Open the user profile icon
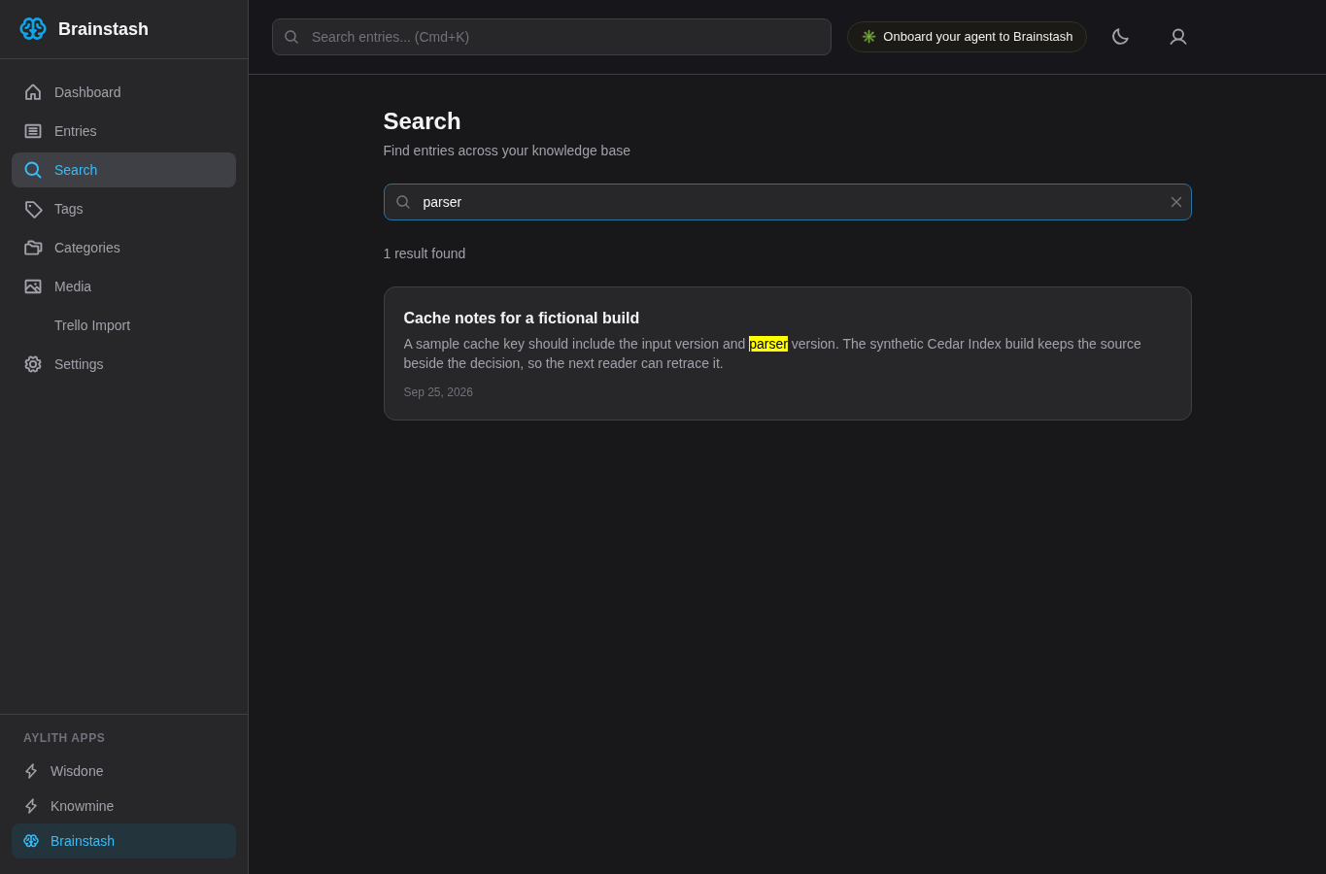 1178,37
